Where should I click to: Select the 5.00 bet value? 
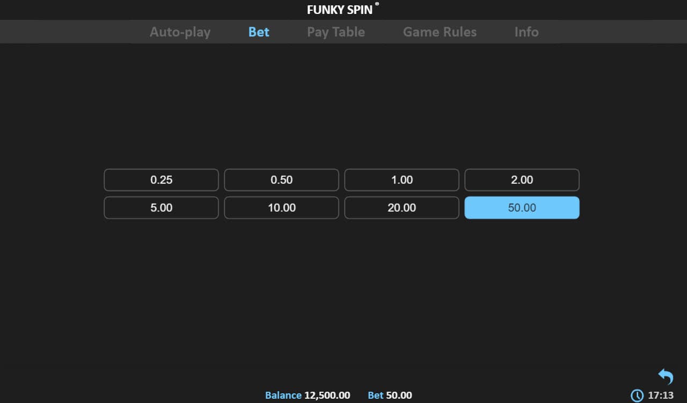click(x=161, y=208)
